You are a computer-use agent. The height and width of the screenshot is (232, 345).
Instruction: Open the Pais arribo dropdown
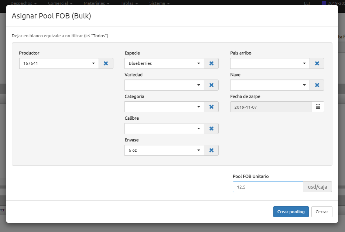coord(270,63)
